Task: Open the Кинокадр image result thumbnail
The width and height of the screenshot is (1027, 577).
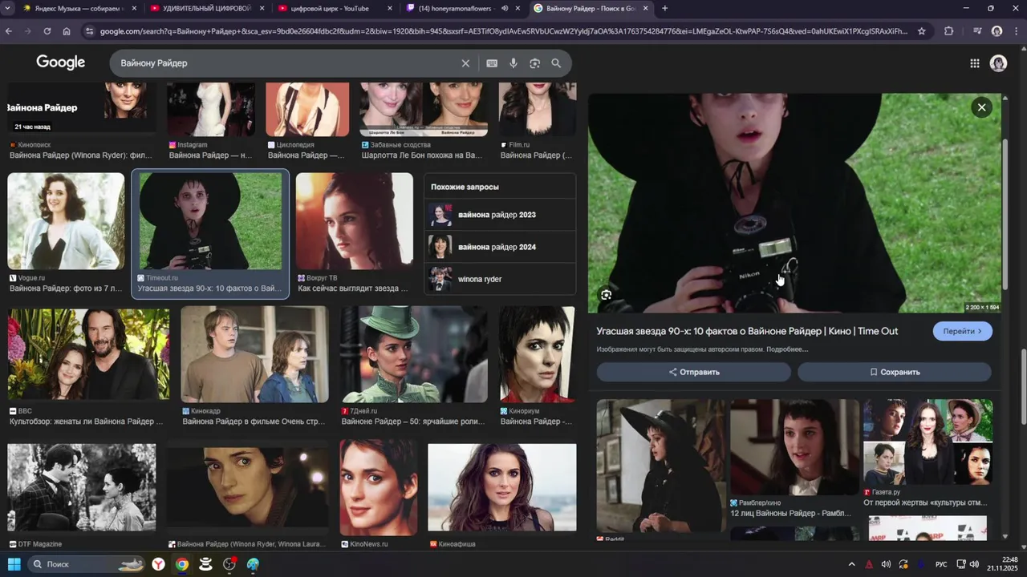Action: 254,354
